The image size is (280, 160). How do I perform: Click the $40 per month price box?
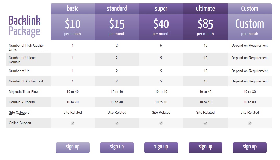pyautogui.click(x=161, y=27)
